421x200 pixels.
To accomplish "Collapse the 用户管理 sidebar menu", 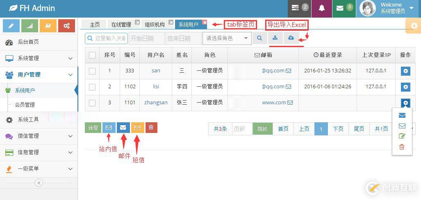I will [39, 75].
